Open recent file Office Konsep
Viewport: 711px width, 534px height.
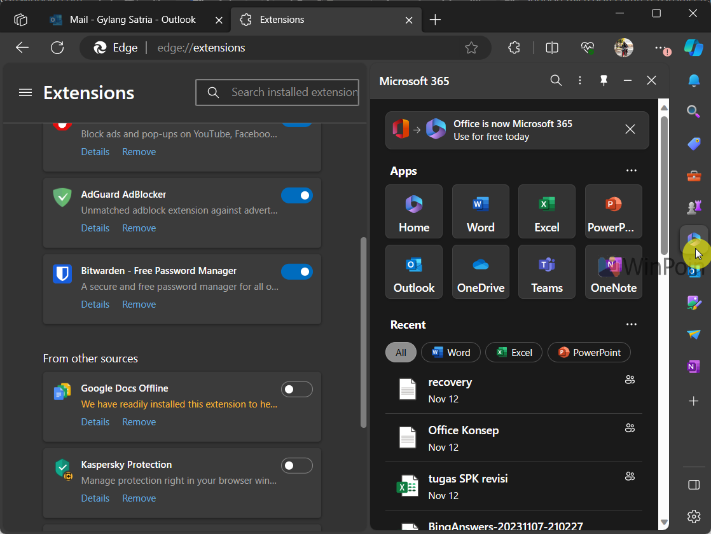514,438
